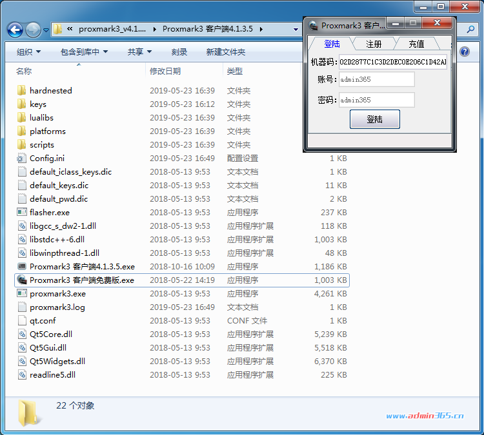The width and height of the screenshot is (484, 435).
Task: Select the default_iclass_keys.dic file icon
Action: [x=22, y=171]
